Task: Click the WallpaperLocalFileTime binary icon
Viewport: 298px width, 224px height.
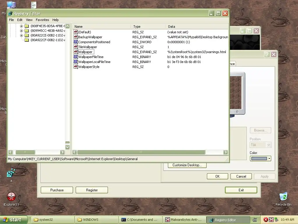Action: (x=76, y=62)
